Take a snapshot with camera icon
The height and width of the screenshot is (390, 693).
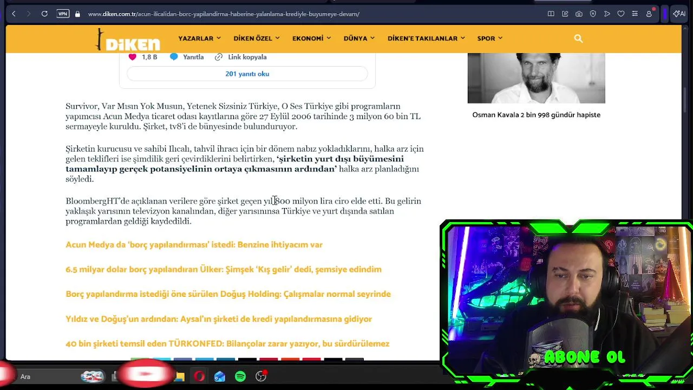579,14
